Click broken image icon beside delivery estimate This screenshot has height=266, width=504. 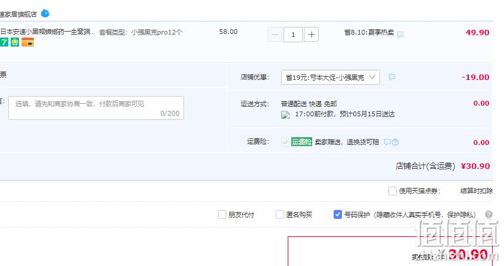[285, 115]
